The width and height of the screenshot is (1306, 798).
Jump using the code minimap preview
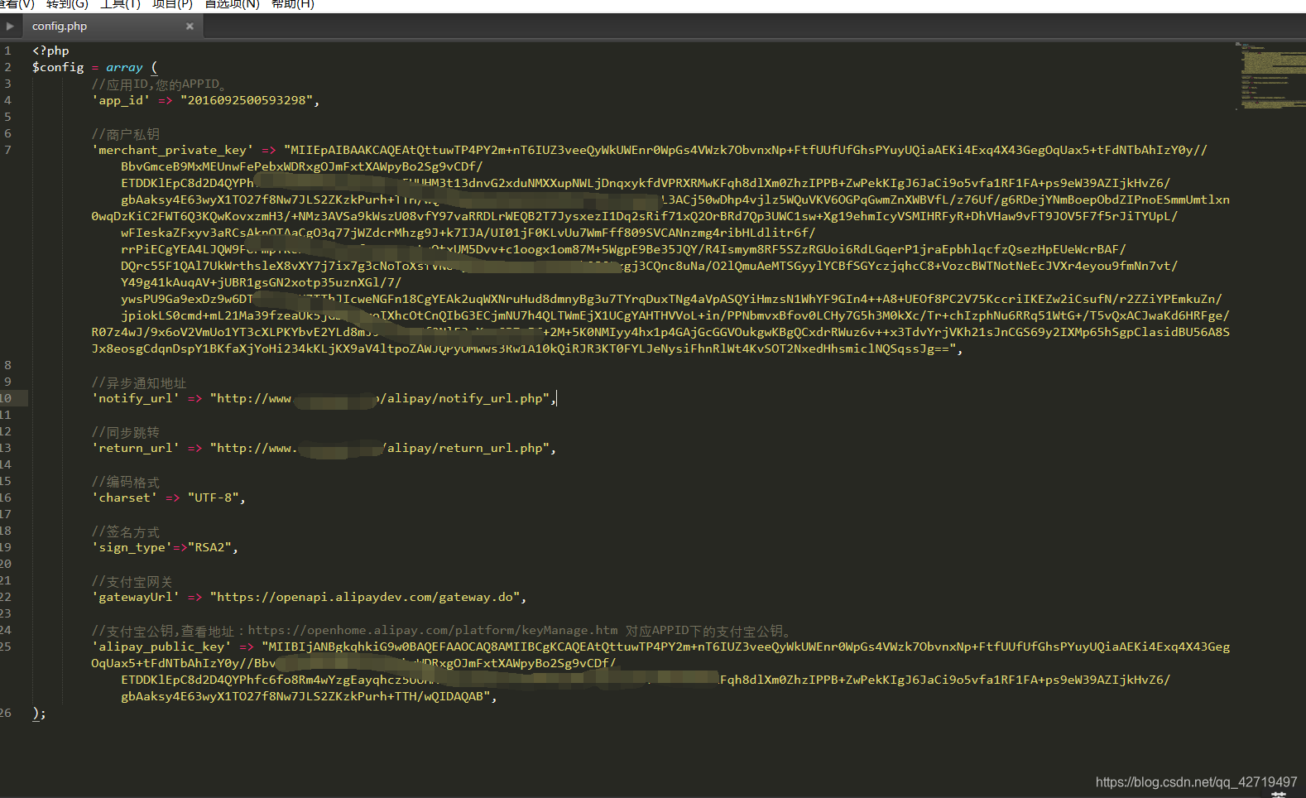[1270, 76]
